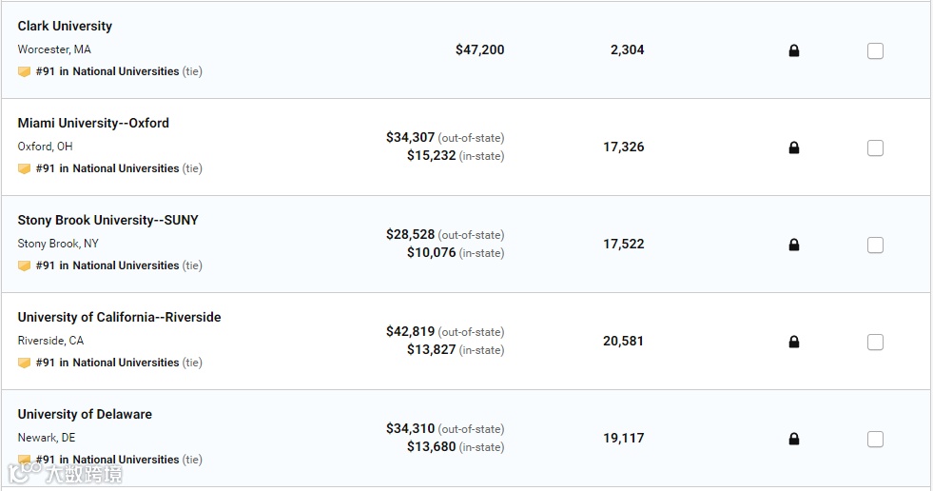933x491 pixels.
Task: Click the lock icon for University of Delaware
Action: [794, 439]
